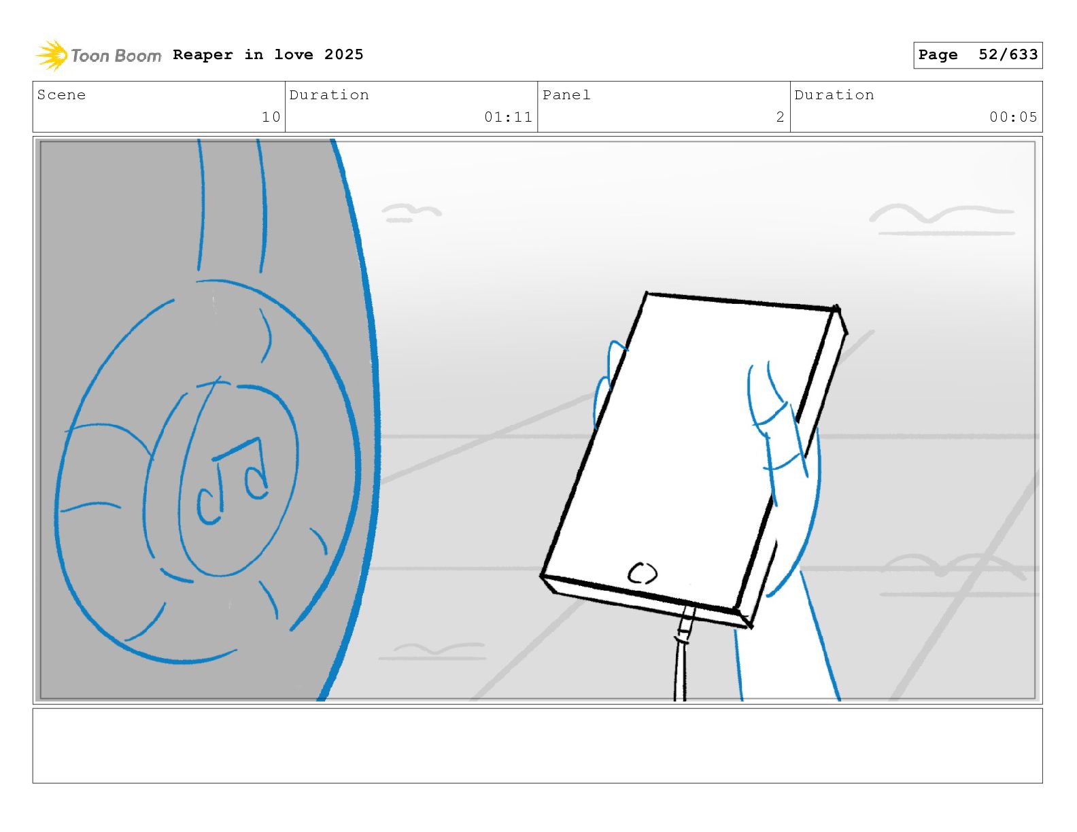The height and width of the screenshot is (832, 1077).
Task: Click the 'Page 52/633' box
Action: [x=978, y=55]
